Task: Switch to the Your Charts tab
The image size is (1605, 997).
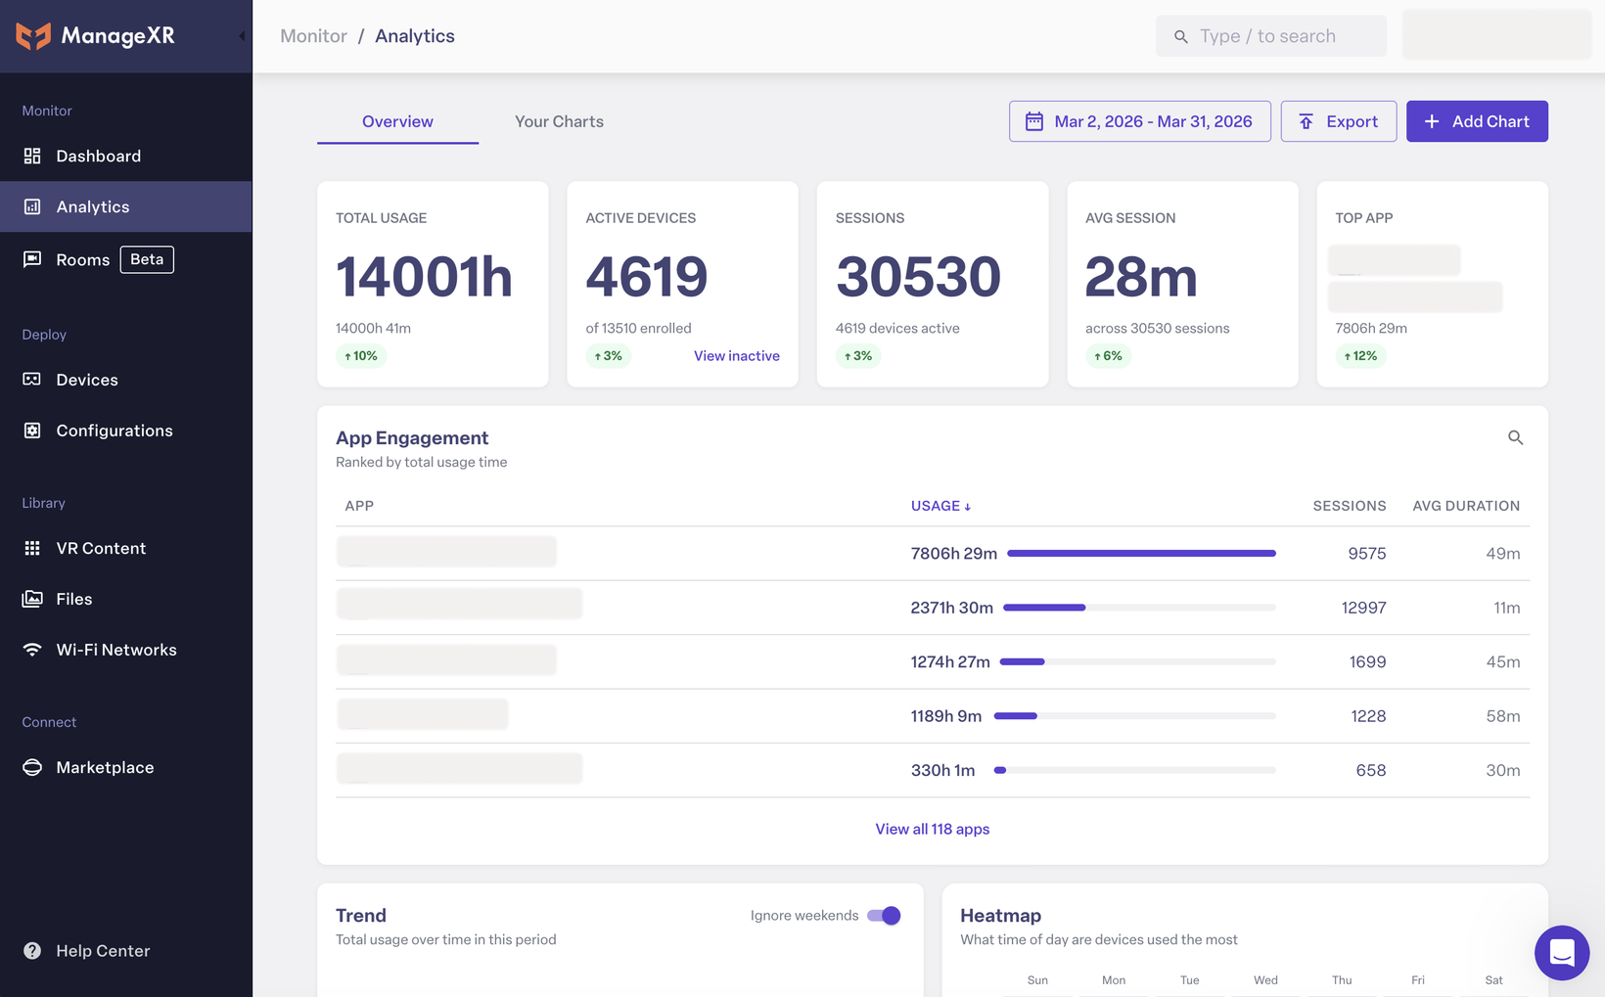Action: pos(559,121)
